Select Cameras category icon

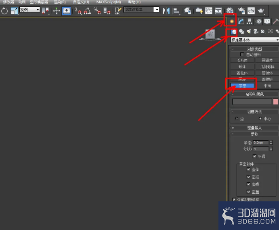coord(256,31)
